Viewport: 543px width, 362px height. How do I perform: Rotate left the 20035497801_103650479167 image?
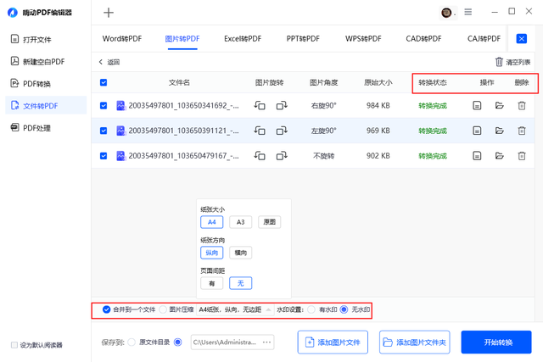[260, 156]
